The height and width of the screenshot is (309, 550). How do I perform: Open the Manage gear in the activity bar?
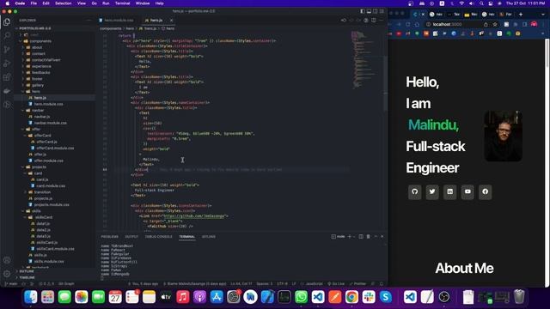click(x=7, y=274)
